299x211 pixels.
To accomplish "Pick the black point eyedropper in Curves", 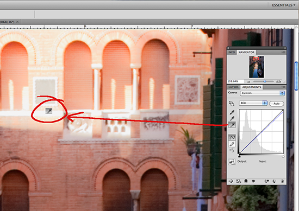I will (232, 112).
